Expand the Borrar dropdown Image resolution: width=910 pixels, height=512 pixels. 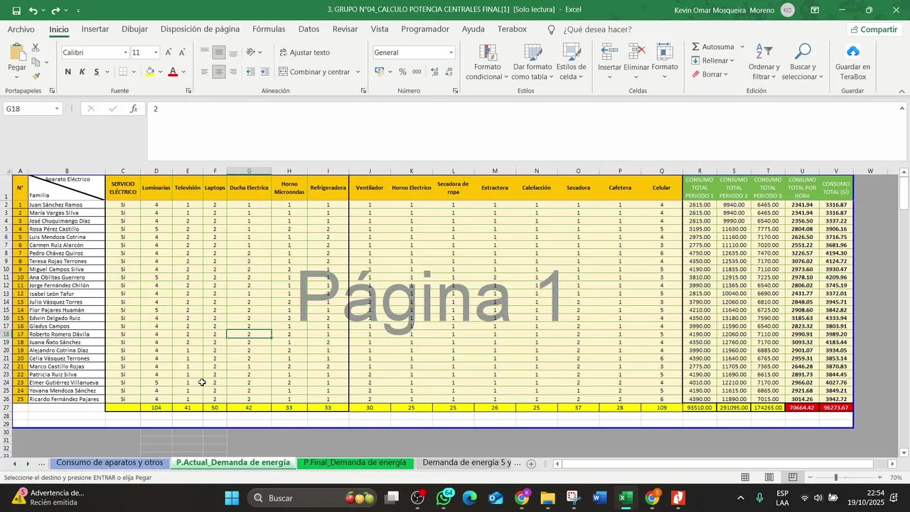726,74
